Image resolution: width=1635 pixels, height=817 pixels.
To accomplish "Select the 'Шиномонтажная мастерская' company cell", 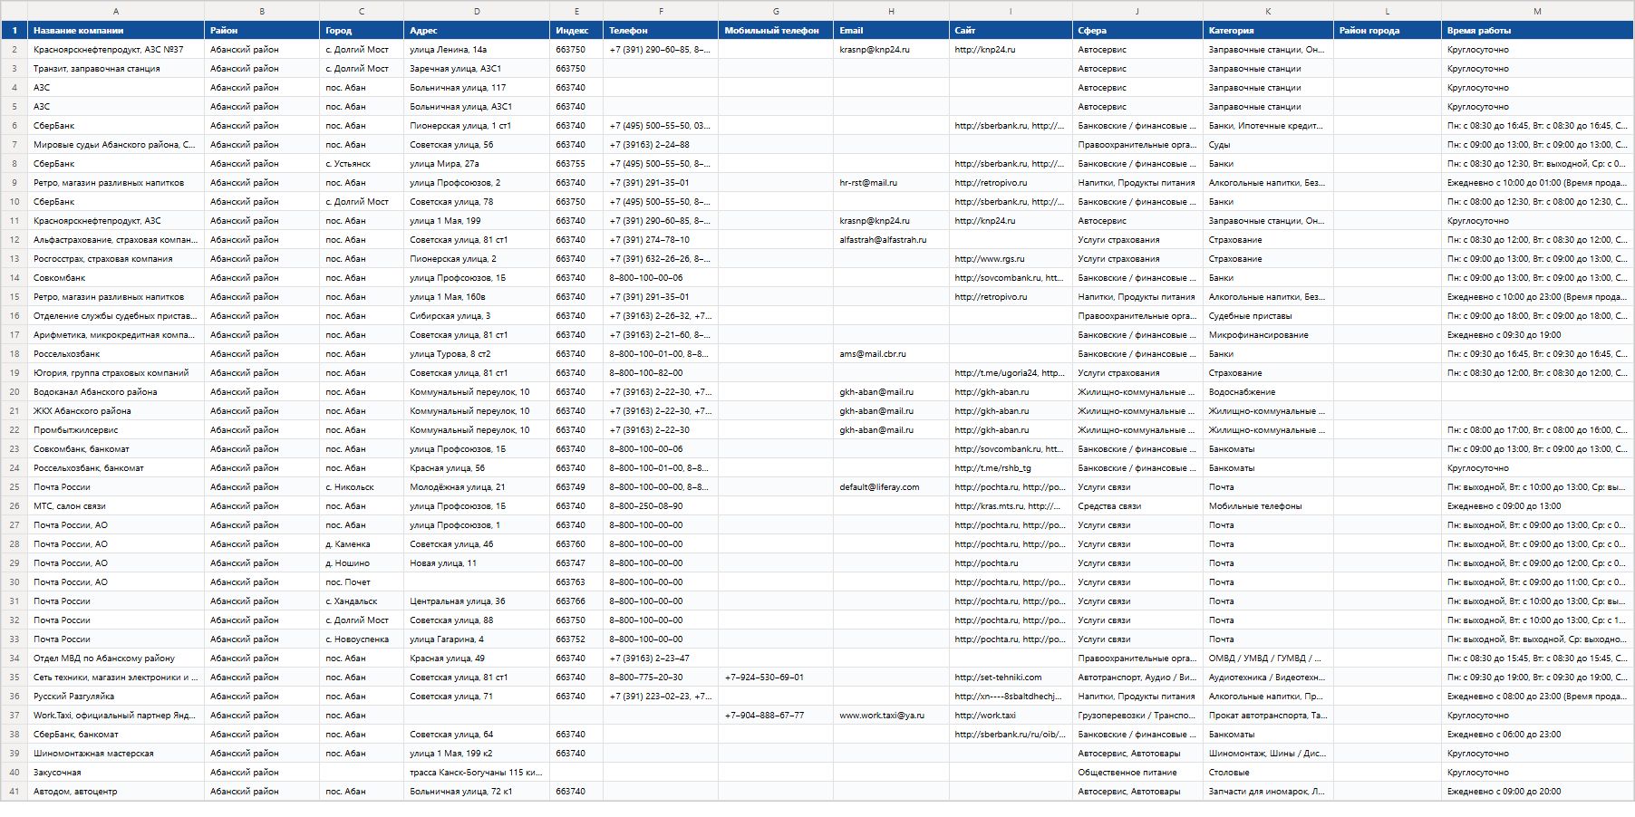I will coord(116,754).
